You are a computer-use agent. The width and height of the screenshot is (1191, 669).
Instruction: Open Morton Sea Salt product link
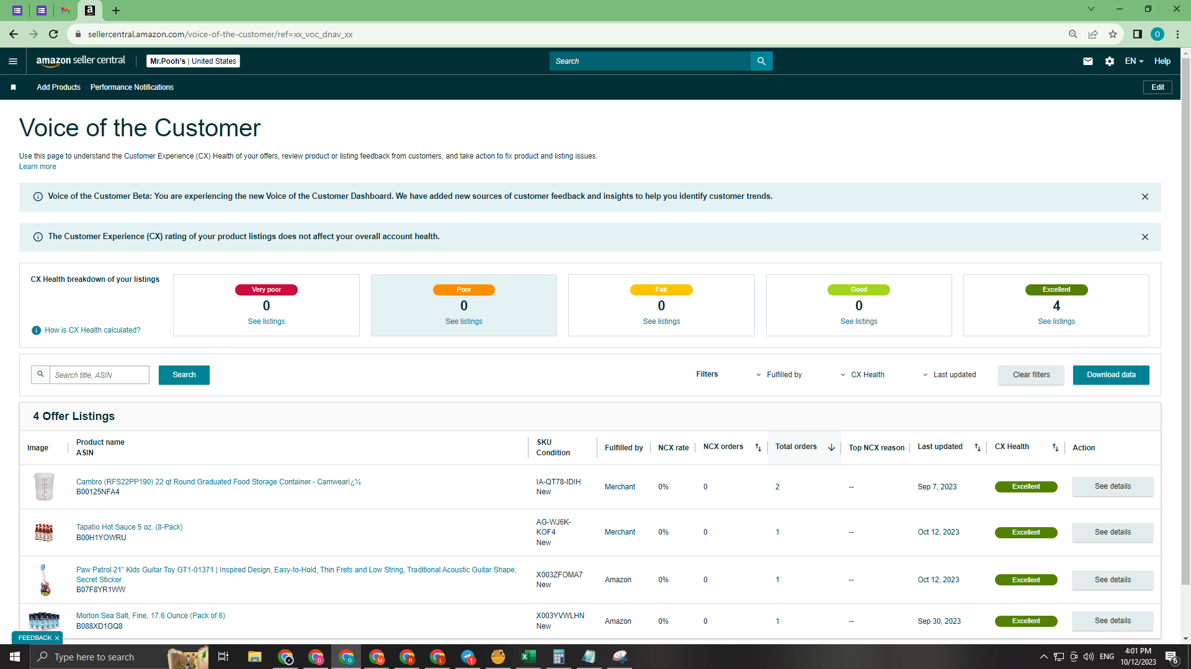pyautogui.click(x=151, y=616)
